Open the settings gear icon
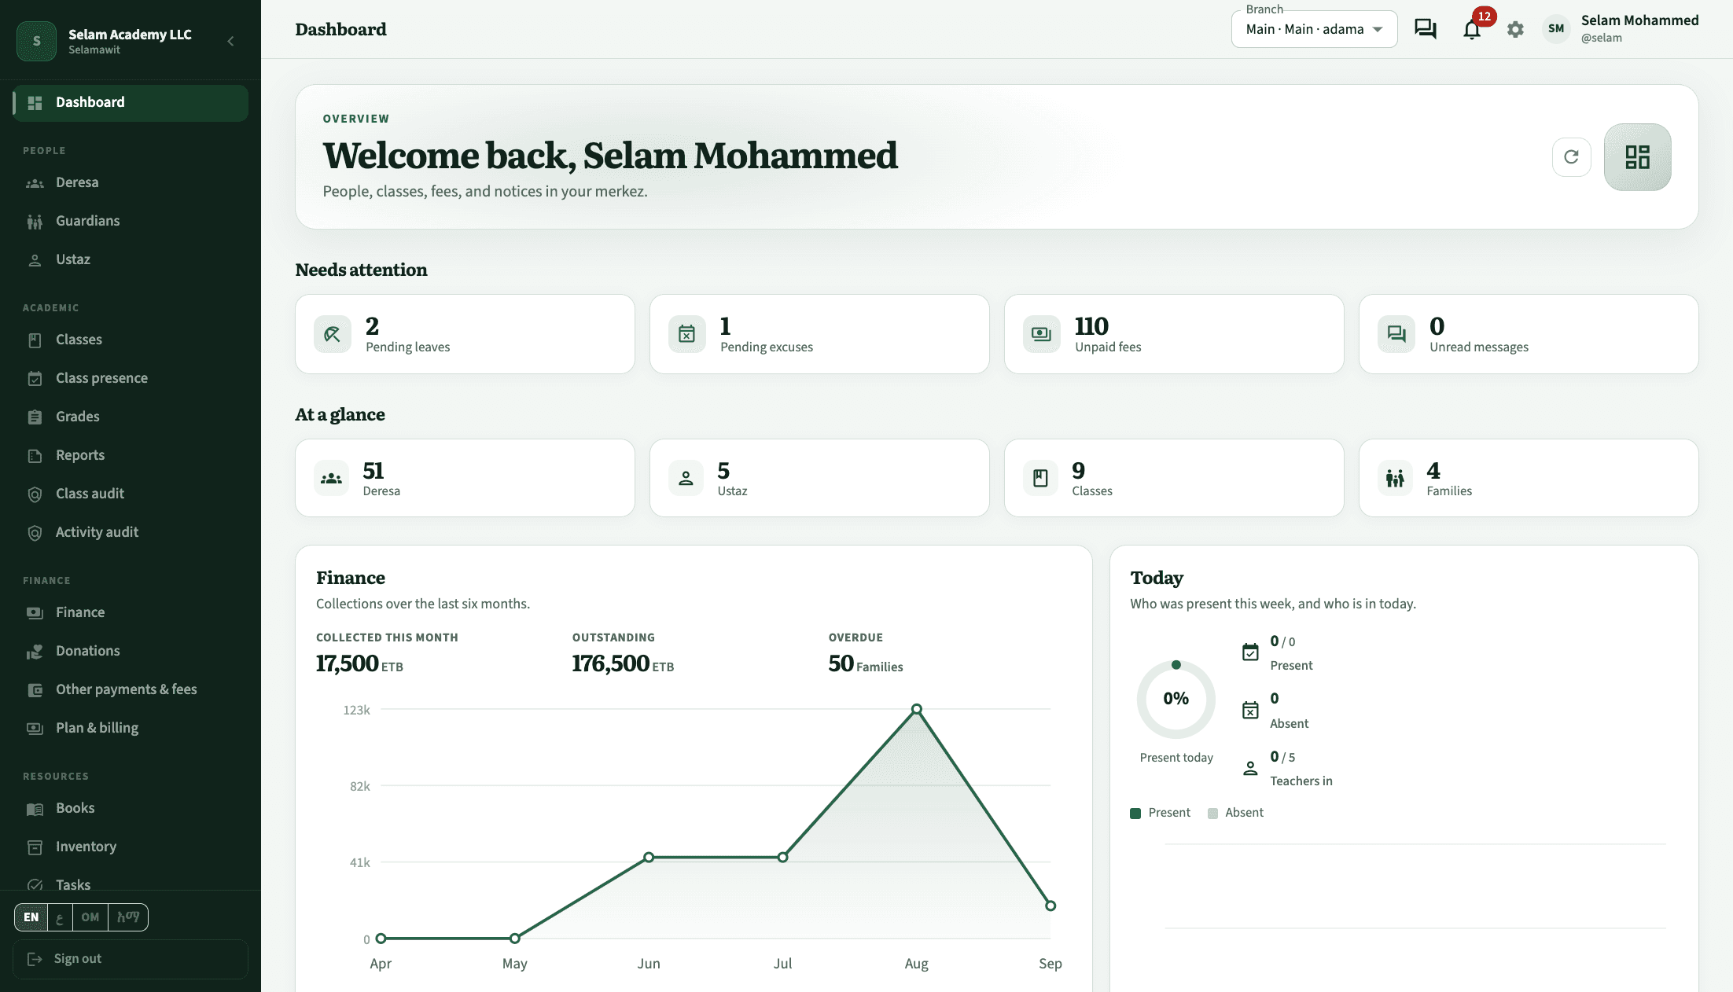The width and height of the screenshot is (1733, 992). tap(1515, 29)
